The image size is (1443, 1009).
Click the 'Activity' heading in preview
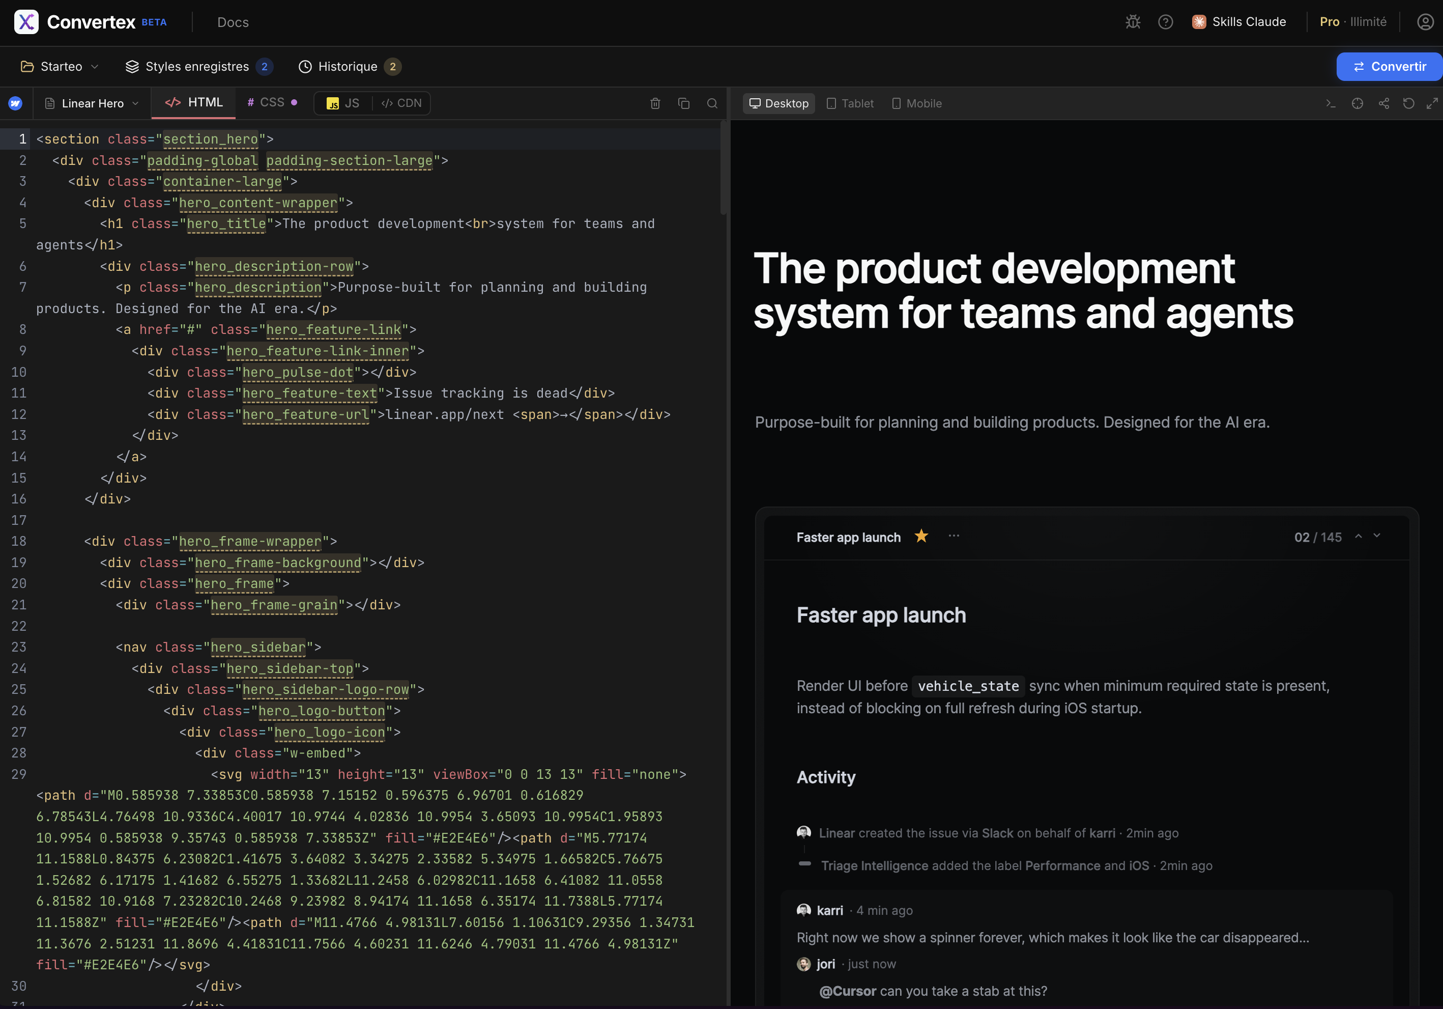coord(826,778)
